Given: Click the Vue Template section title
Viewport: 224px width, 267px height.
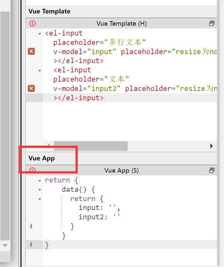Looking at the screenshot, I should point(49,11).
